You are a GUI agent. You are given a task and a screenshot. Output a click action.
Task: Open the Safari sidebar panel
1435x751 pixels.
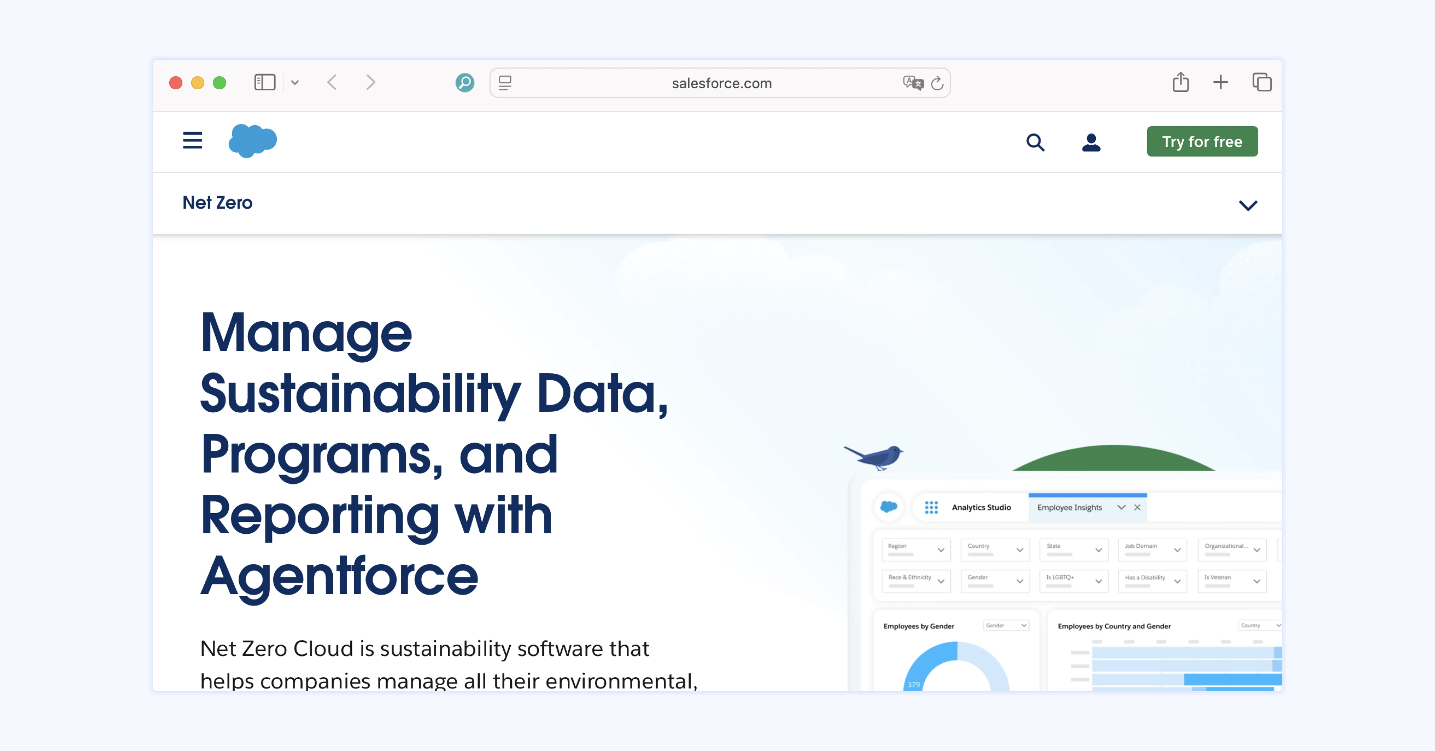(x=265, y=82)
